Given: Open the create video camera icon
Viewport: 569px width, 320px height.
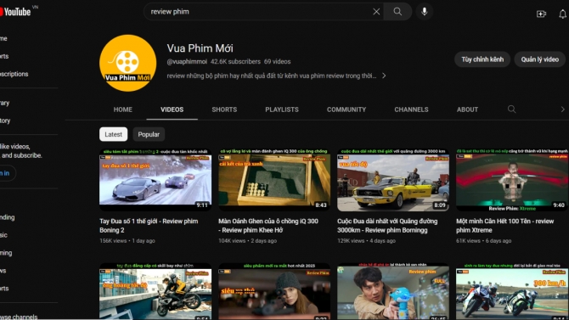Looking at the screenshot, I should point(541,14).
